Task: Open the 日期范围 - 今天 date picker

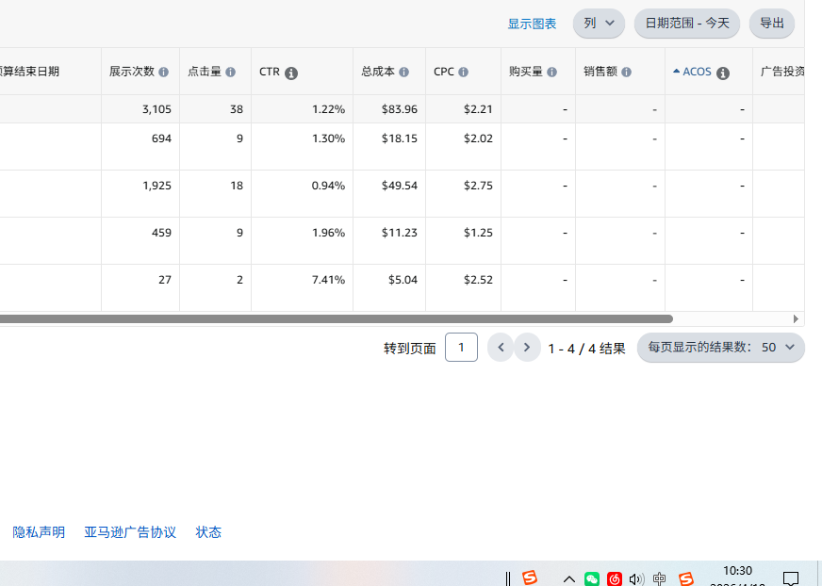Action: pyautogui.click(x=687, y=24)
